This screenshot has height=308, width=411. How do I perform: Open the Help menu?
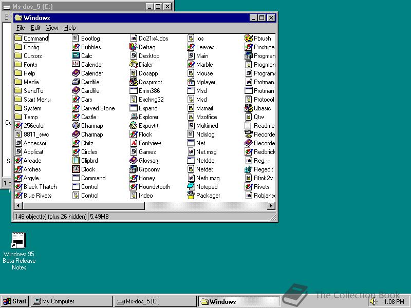[70, 28]
